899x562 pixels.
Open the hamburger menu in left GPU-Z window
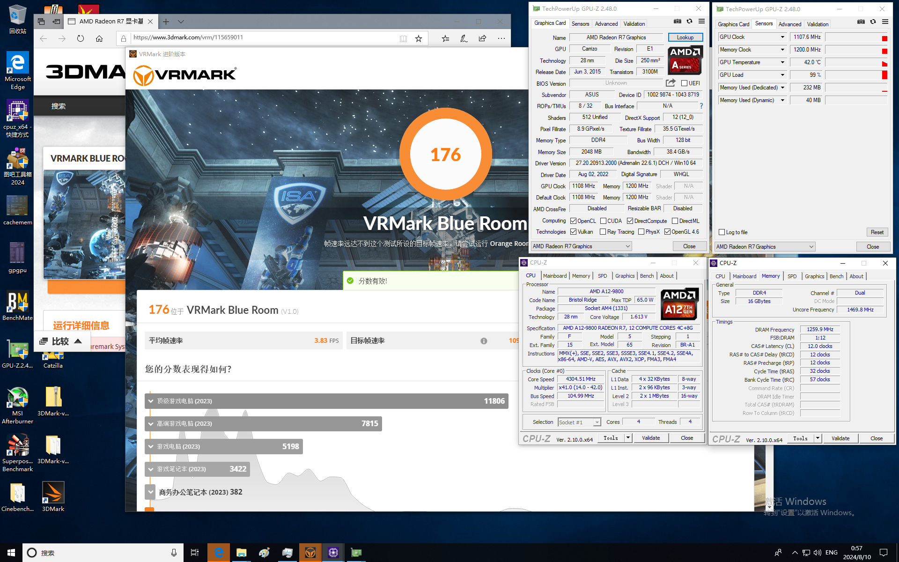[701, 22]
